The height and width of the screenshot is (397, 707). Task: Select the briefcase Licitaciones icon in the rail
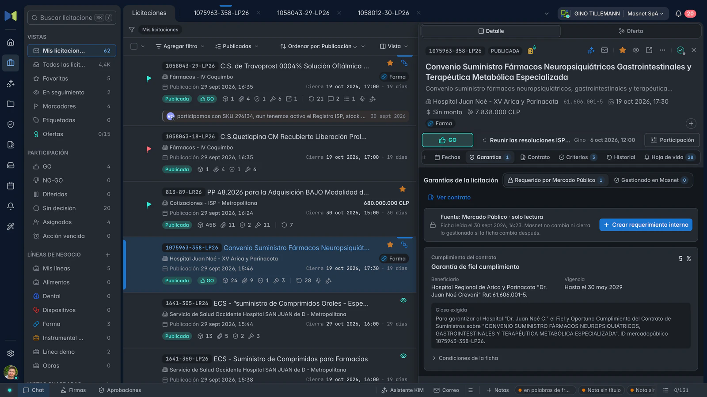click(11, 63)
